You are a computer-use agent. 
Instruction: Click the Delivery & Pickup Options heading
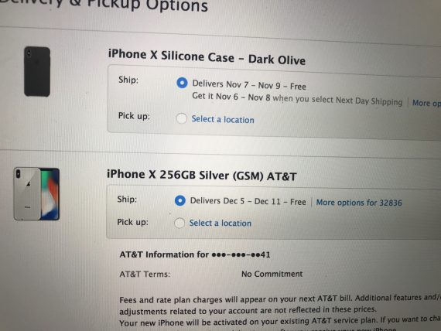pyautogui.click(x=104, y=5)
